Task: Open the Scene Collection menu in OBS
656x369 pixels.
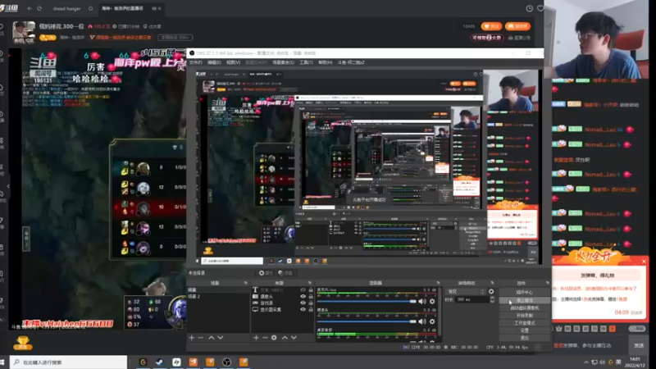Action: (x=283, y=62)
